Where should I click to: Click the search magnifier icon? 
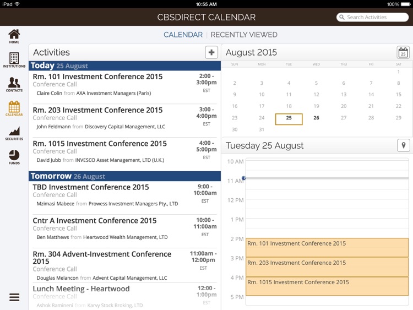[x=341, y=17]
